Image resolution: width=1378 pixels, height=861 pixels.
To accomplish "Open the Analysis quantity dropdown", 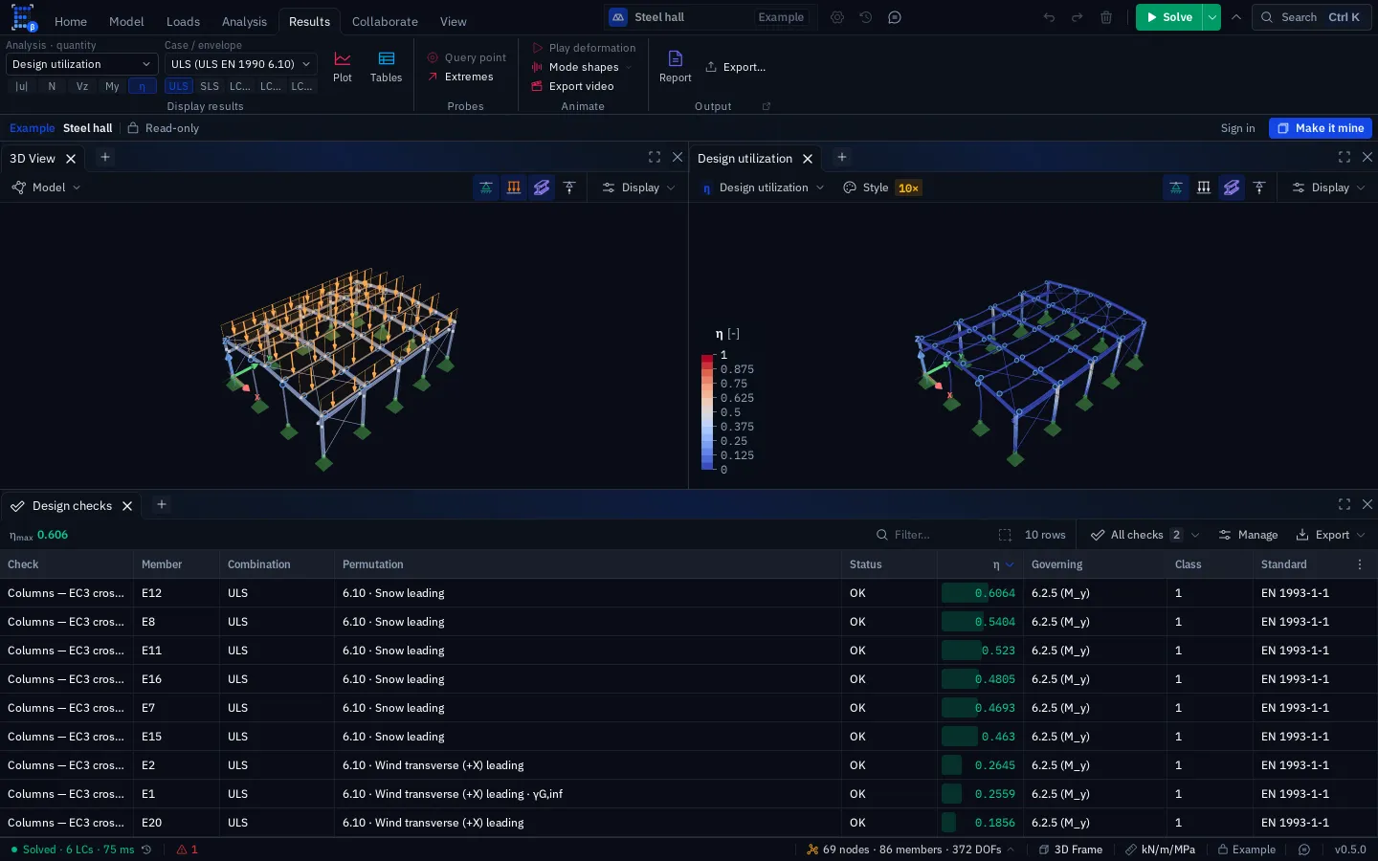I will (81, 64).
